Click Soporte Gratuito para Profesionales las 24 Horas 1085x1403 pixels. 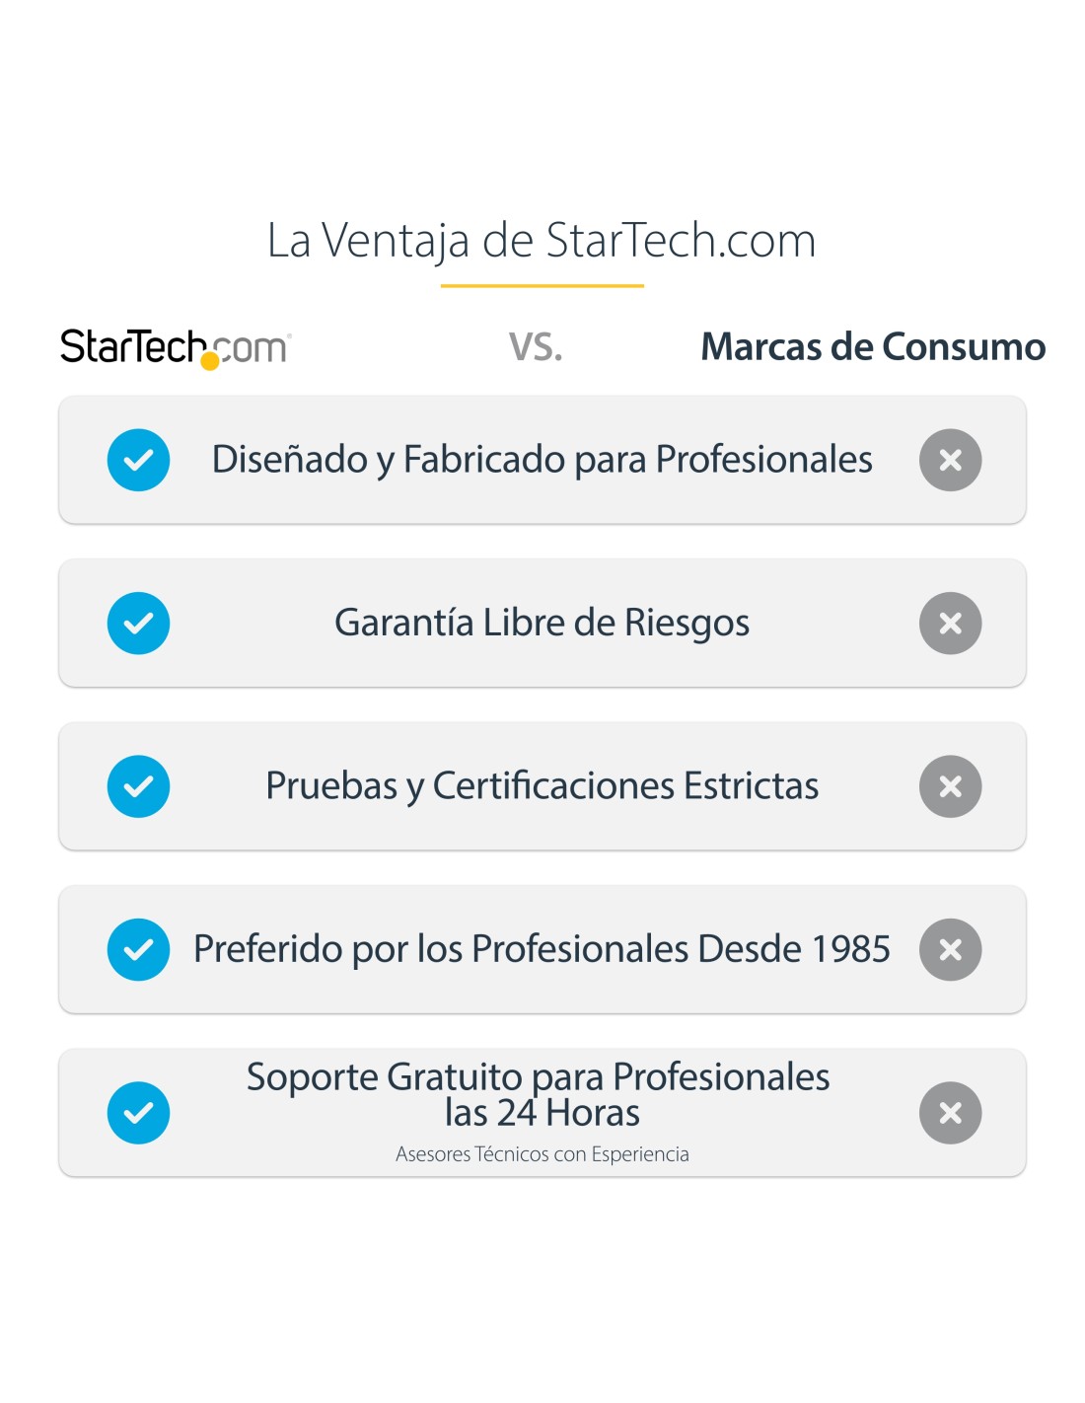[x=539, y=1094]
